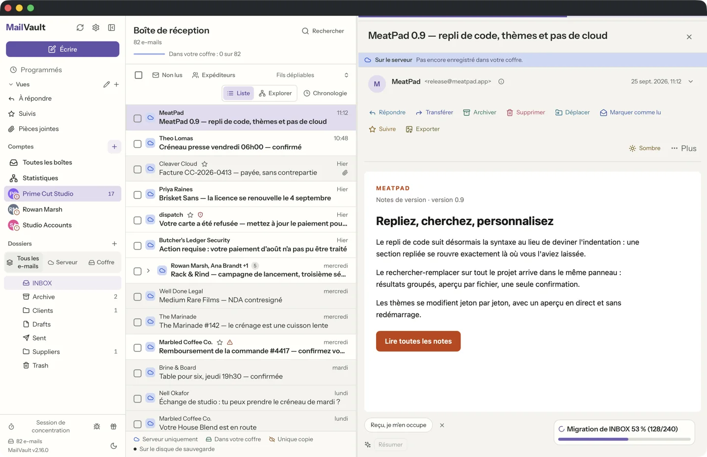Expand message details chevron next to date
Viewport: 707px width, 457px height.
pos(691,81)
